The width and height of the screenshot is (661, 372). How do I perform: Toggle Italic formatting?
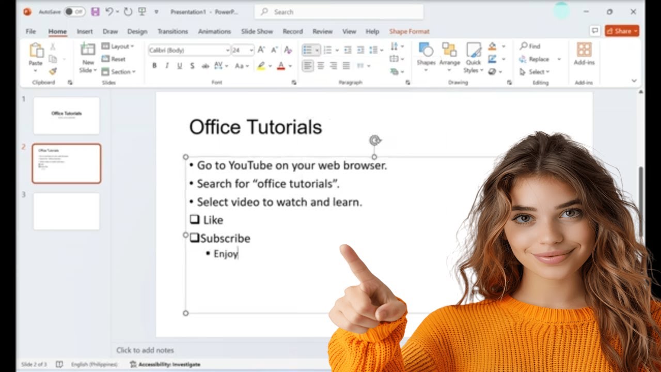coord(167,66)
